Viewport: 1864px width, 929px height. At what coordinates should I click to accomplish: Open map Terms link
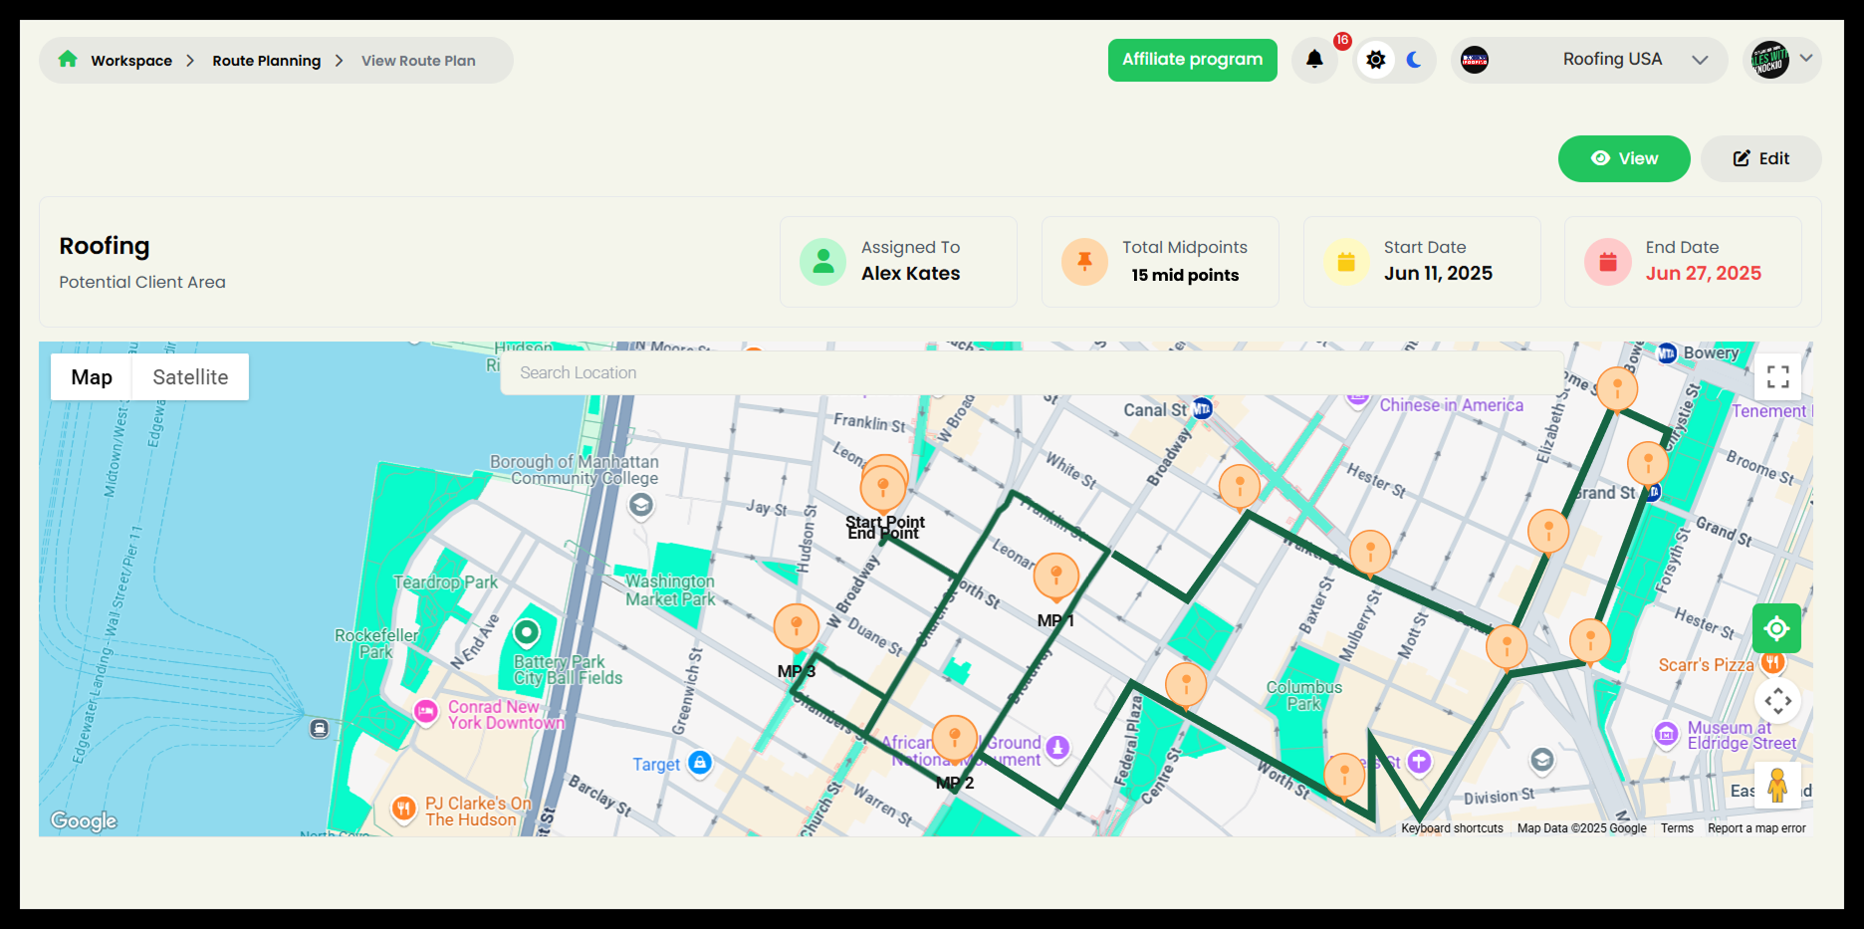(x=1677, y=828)
